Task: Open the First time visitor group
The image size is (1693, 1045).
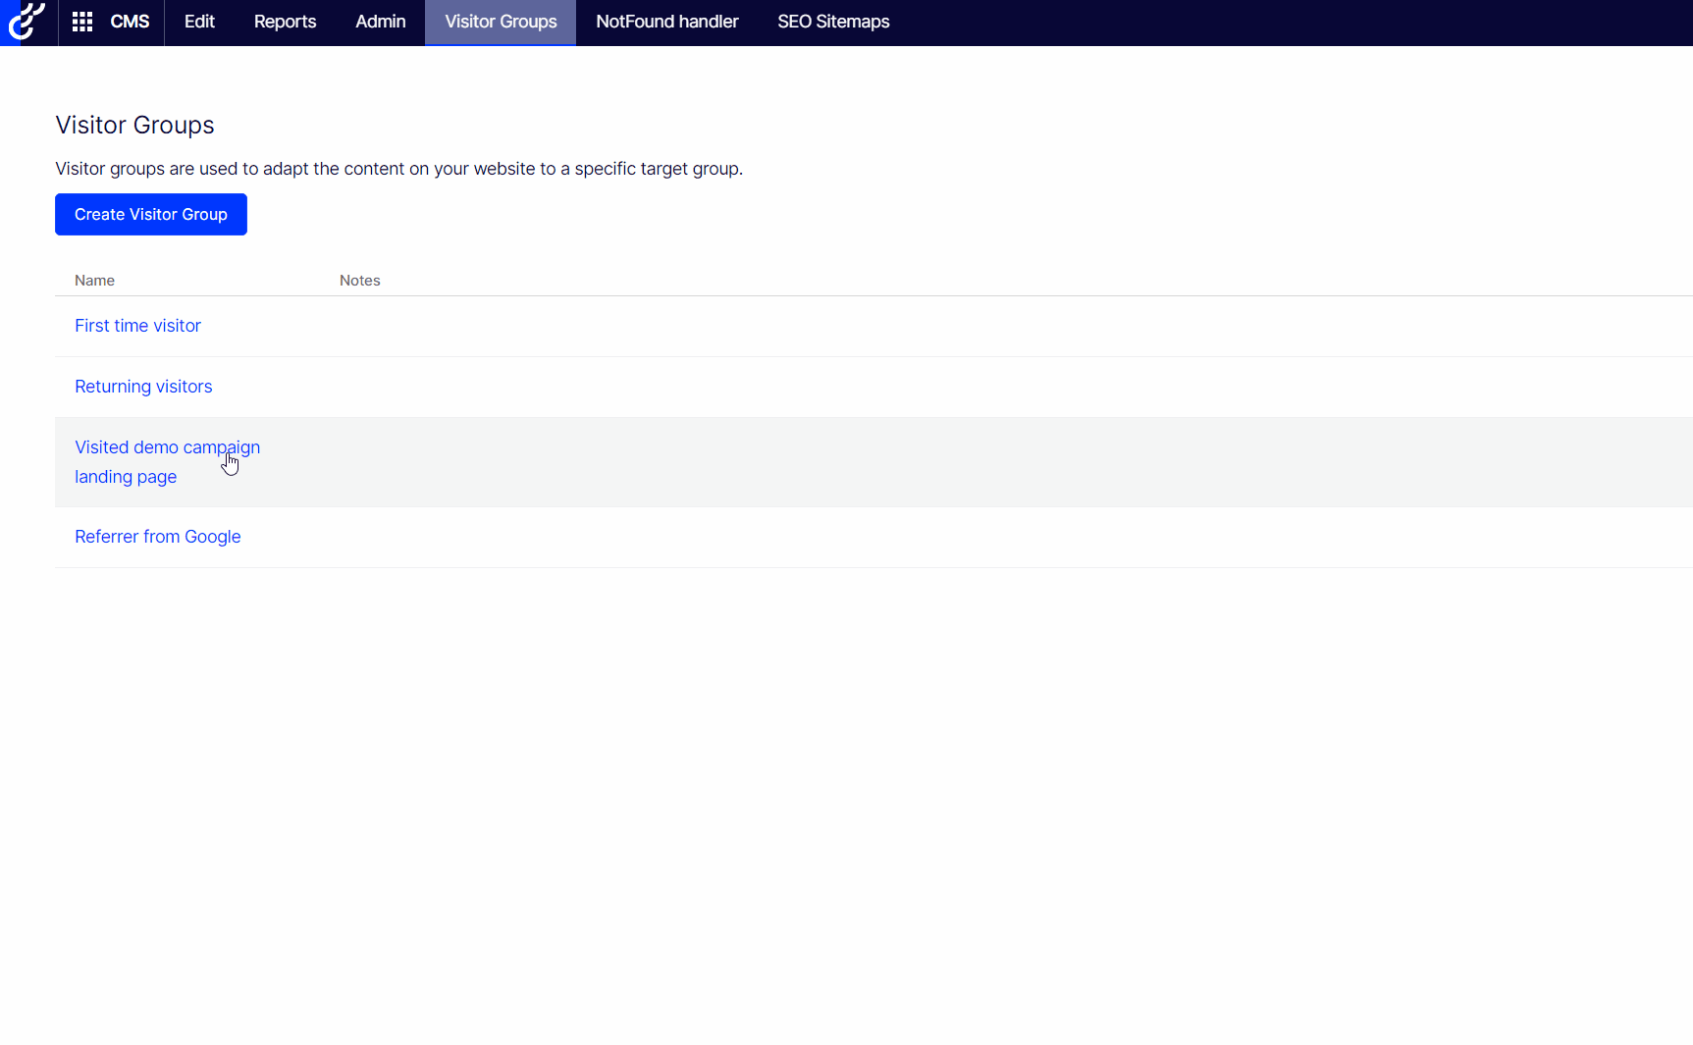Action: click(137, 326)
